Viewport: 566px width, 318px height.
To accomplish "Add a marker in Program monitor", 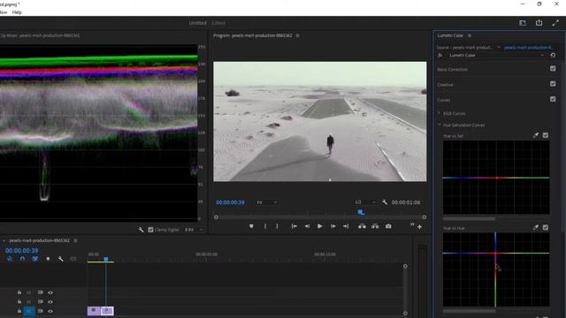I will (x=251, y=226).
